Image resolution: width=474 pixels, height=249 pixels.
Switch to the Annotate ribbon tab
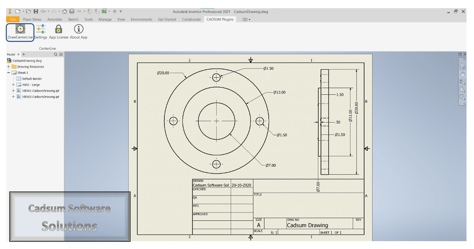pos(55,19)
